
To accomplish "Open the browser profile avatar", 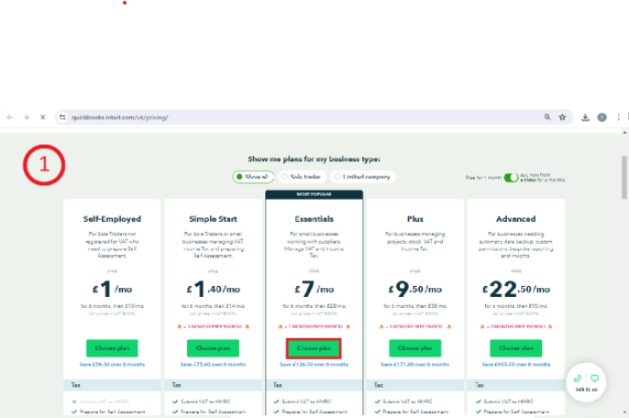I will [x=601, y=117].
